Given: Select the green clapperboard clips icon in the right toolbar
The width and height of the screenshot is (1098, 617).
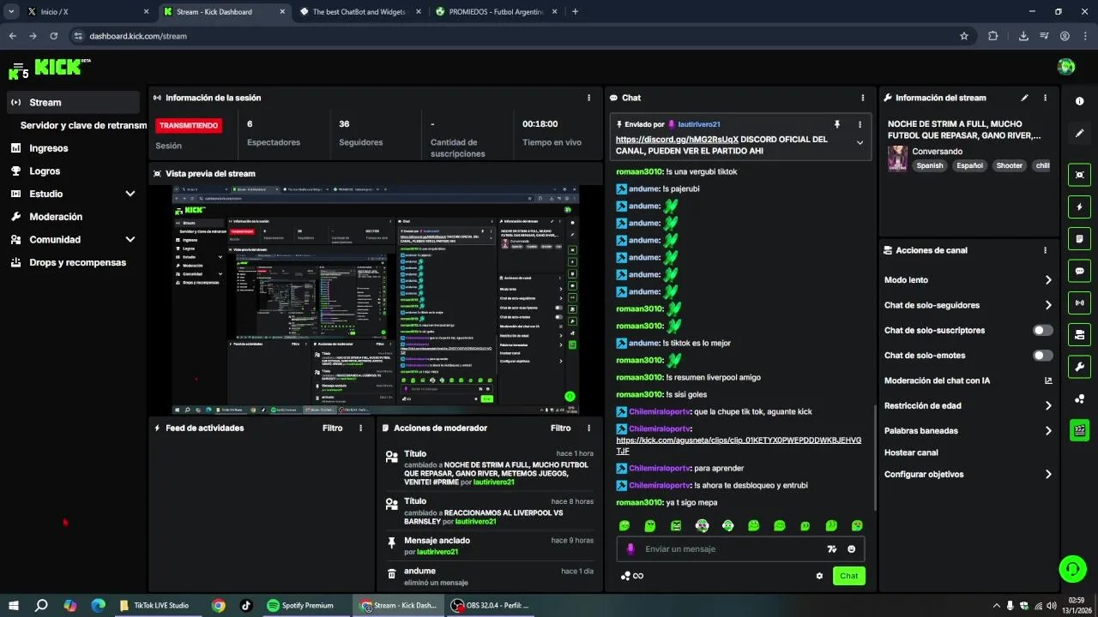Looking at the screenshot, I should click(1079, 430).
